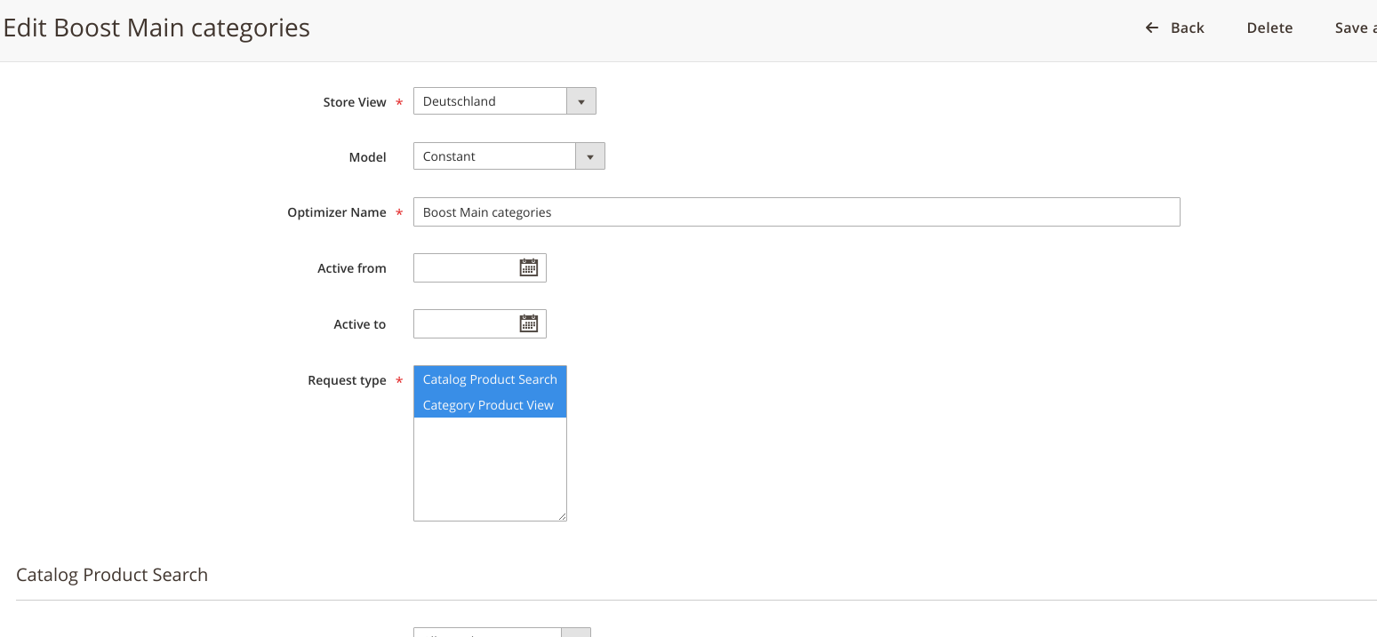Click the Edit Boost Main categories page title

(156, 28)
